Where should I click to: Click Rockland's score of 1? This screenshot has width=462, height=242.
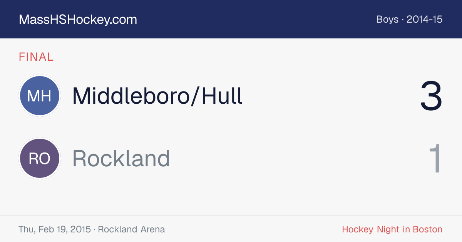pyautogui.click(x=436, y=159)
